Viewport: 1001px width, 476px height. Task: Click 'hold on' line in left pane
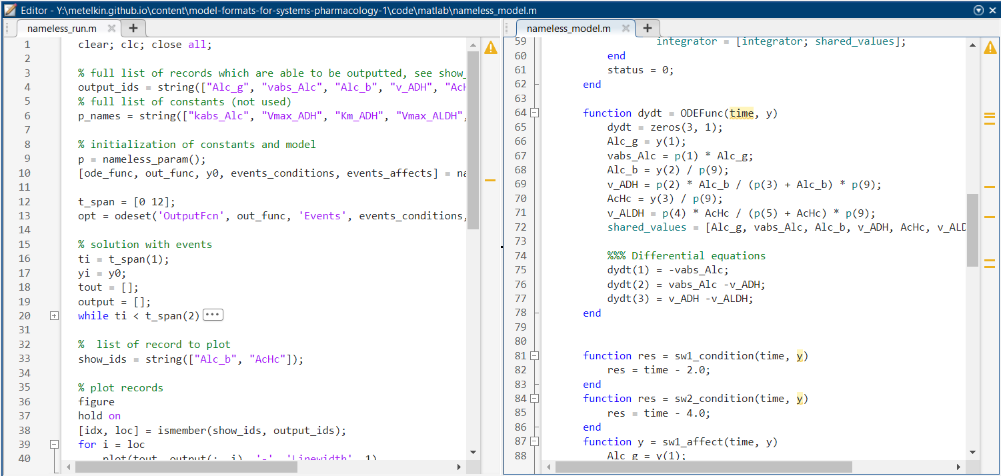click(x=99, y=416)
